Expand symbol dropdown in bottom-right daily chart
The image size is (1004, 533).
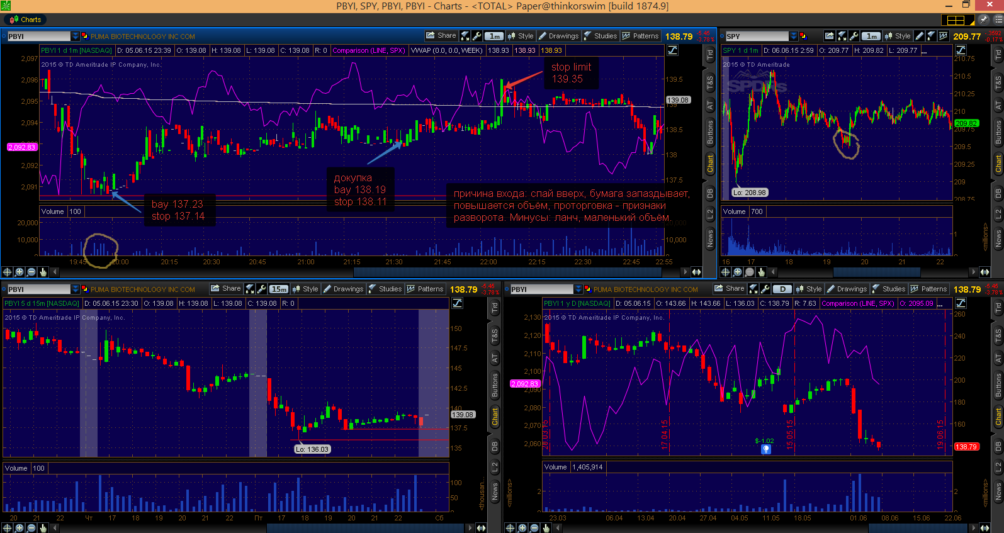(x=578, y=289)
